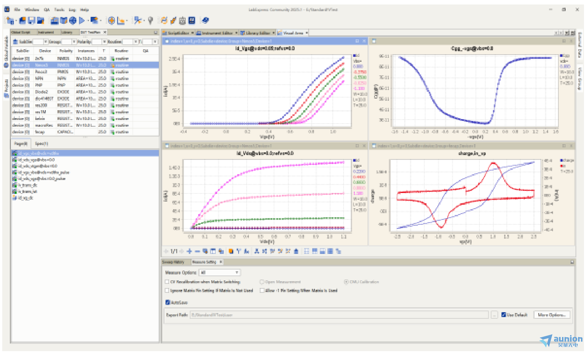Enable CV Recalibration when Matrix Switching

coord(167,282)
